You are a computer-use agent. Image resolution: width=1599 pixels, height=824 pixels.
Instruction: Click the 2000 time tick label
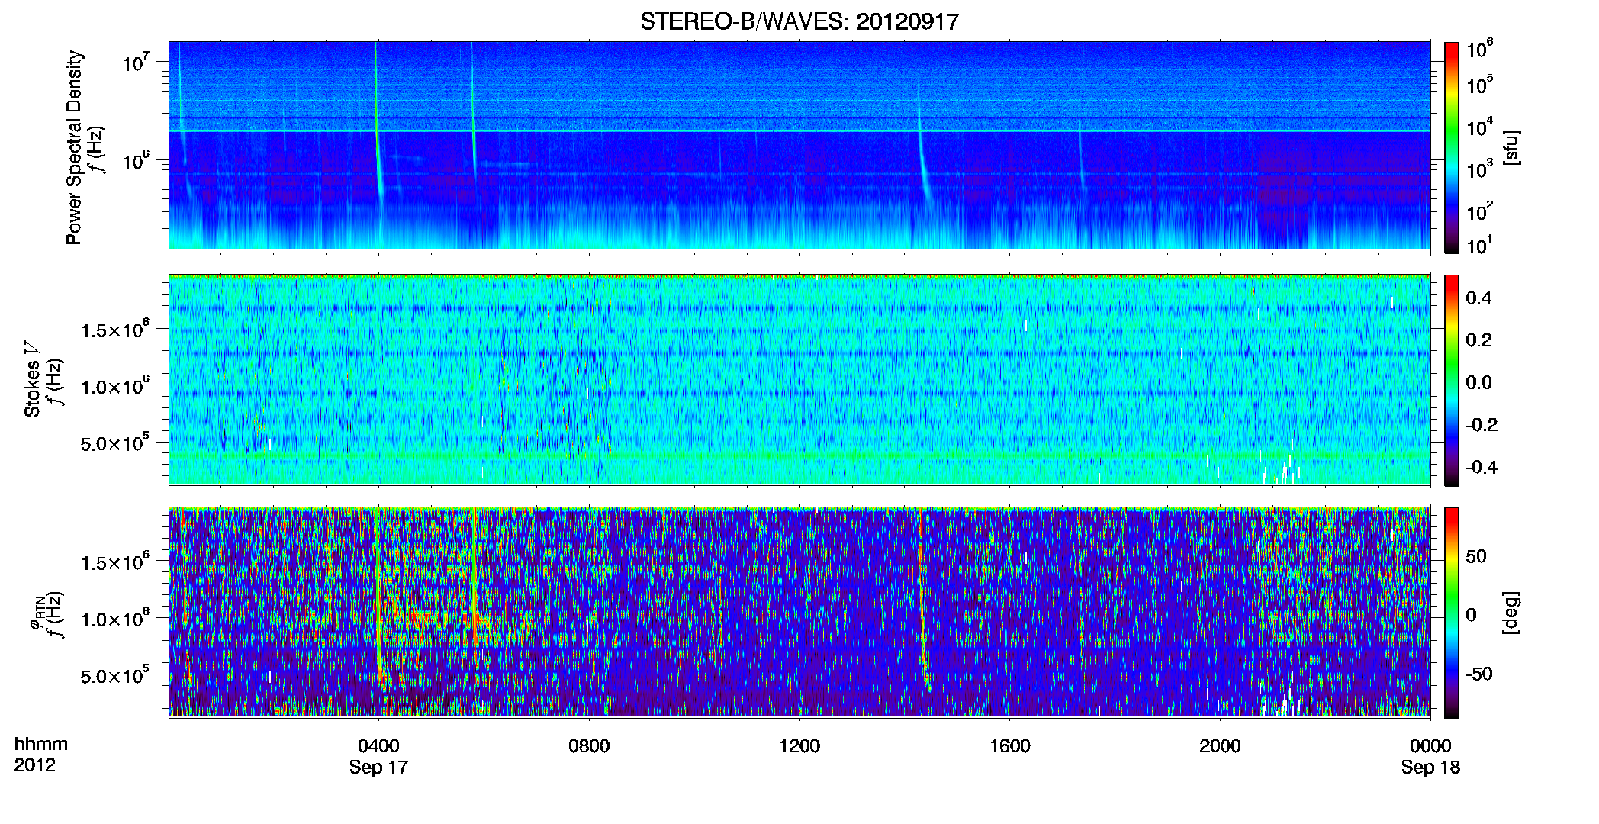pos(1220,746)
